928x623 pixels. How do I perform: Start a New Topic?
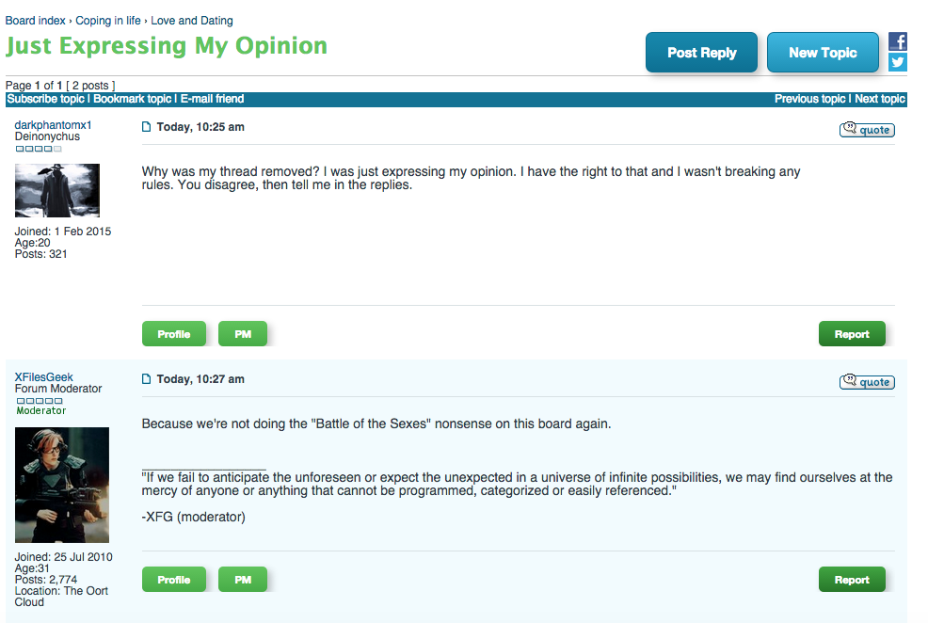[823, 53]
